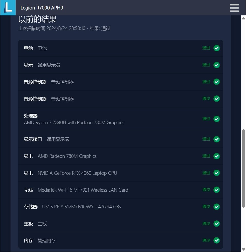Viewport: 246px width, 252px height.
Task: Select 'UMIS RPJYJ512MKN1QWY - 476.94 GBs' text
Action: (81, 207)
